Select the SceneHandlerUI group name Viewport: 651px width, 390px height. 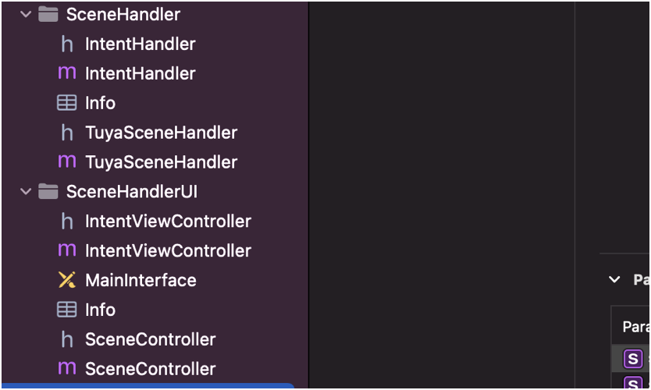(x=132, y=192)
